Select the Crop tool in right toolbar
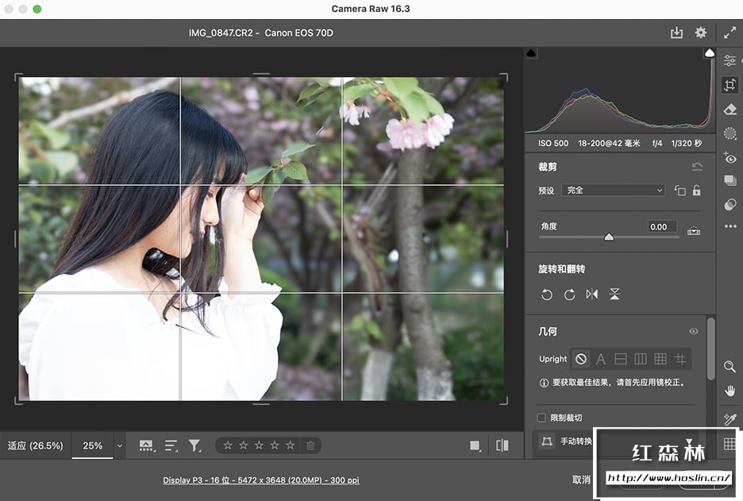This screenshot has height=501, width=743. (730, 85)
